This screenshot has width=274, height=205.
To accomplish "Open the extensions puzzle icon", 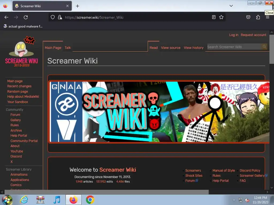I will pyautogui.click(x=258, y=17).
